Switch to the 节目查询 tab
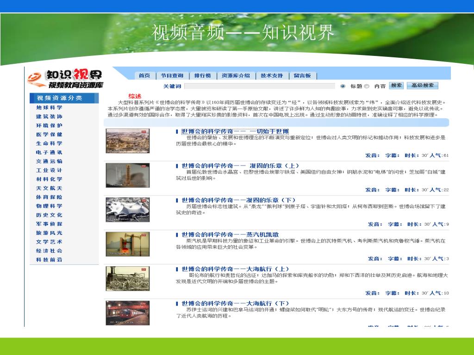This screenshot has width=474, height=355. click(x=172, y=75)
